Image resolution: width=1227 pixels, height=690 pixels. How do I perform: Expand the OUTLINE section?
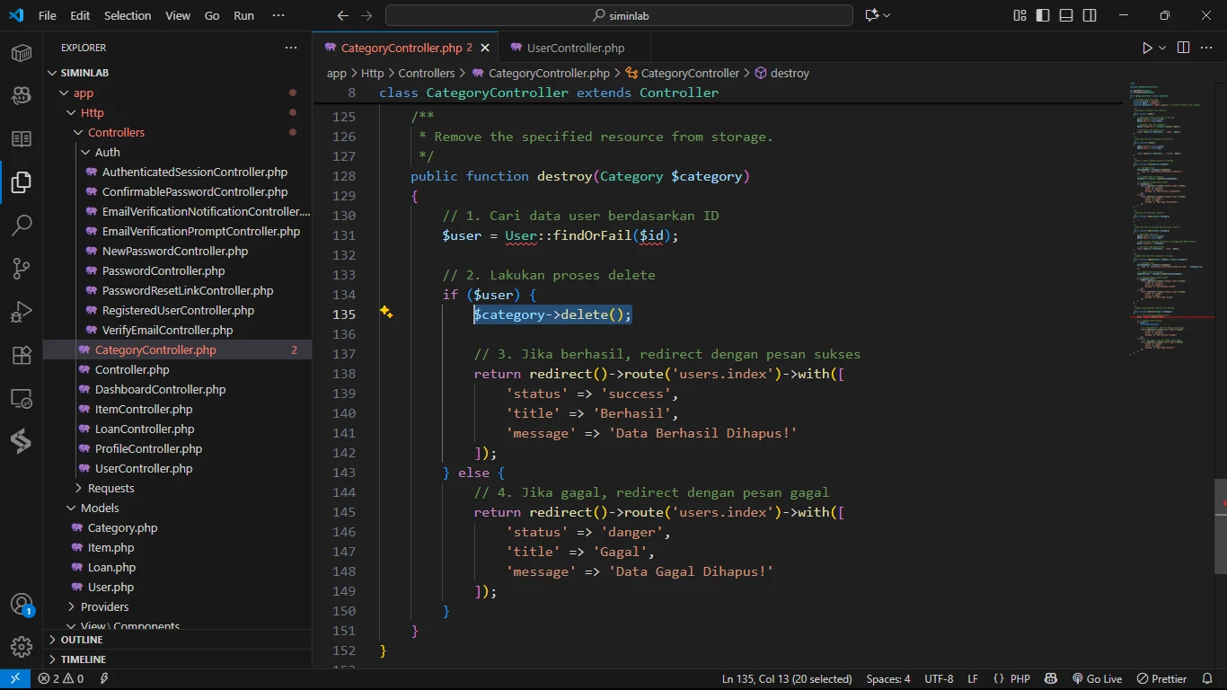[82, 640]
